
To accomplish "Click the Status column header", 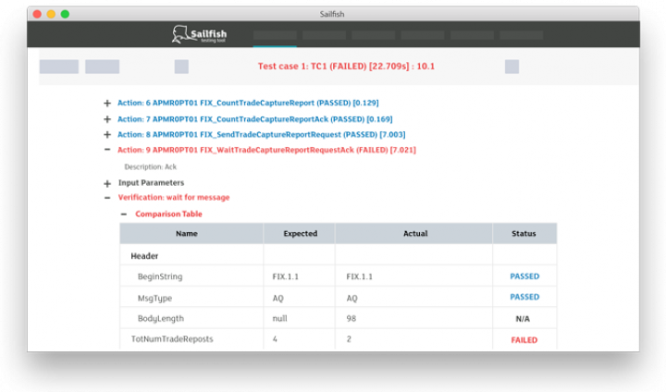I will (524, 233).
